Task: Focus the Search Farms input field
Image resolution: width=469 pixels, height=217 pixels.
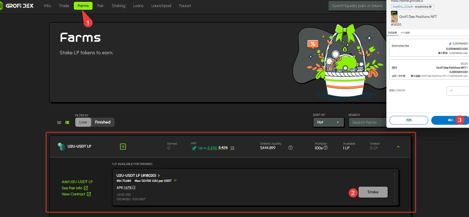Action: point(368,122)
